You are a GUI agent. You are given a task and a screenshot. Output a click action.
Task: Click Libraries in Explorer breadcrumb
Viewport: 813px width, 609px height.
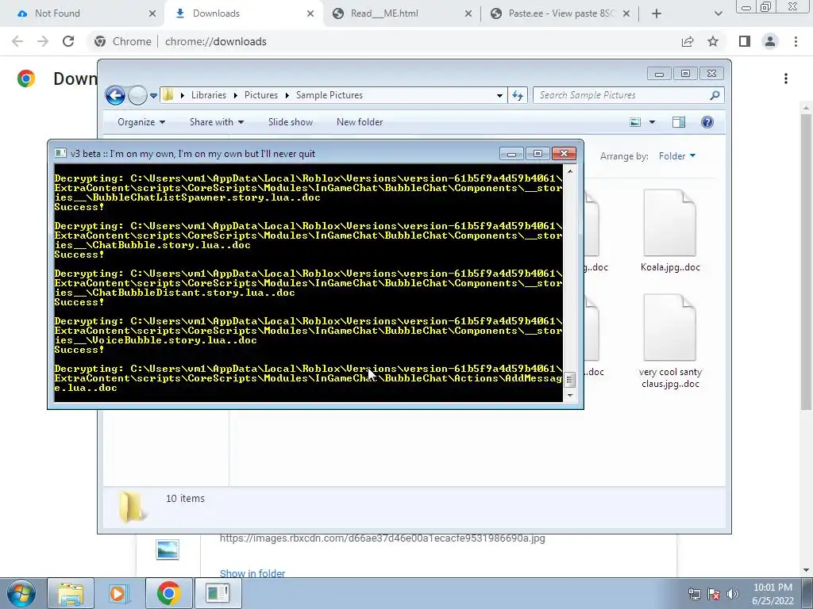[x=209, y=95]
